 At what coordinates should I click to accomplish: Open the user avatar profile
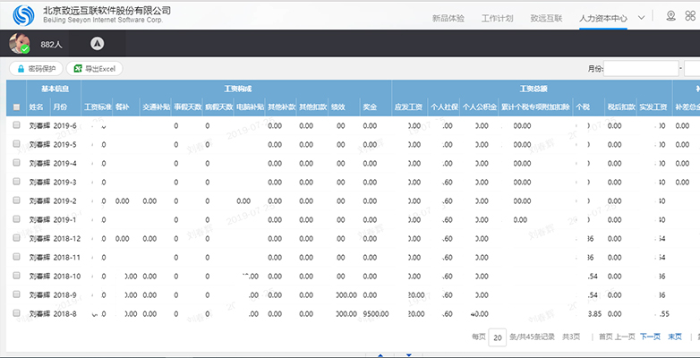19,43
